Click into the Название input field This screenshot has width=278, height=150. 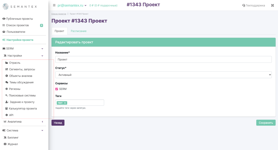tap(164, 59)
